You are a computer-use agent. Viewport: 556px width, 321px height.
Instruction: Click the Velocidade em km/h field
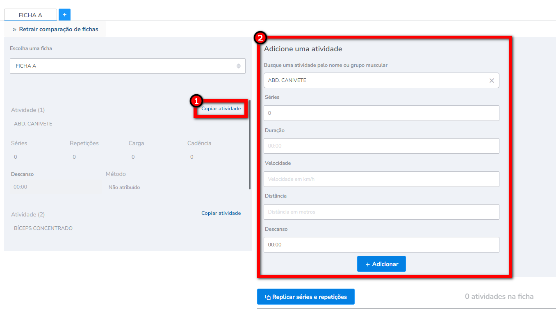381,179
